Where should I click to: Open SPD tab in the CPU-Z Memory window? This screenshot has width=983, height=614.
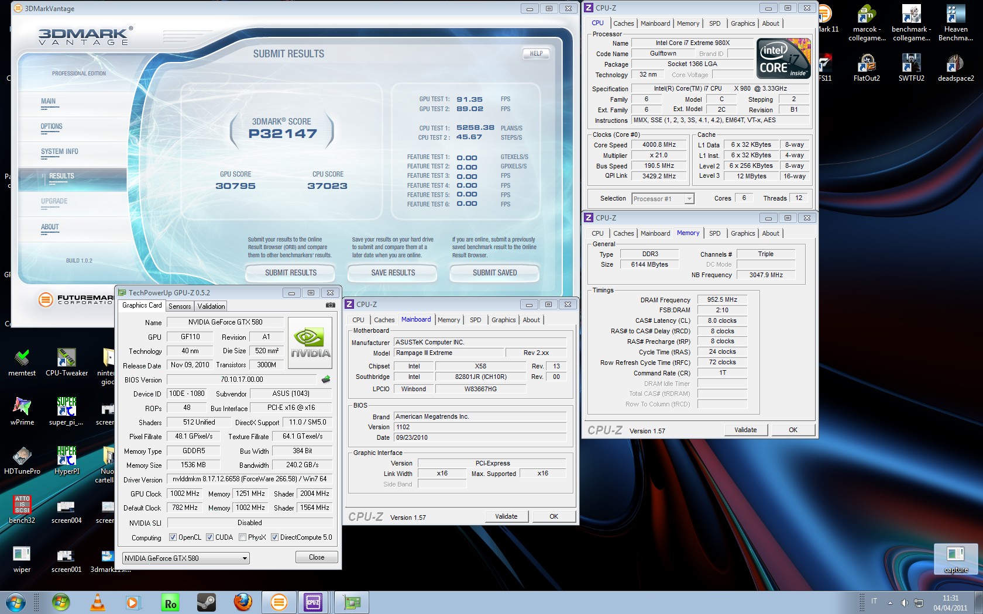(714, 233)
